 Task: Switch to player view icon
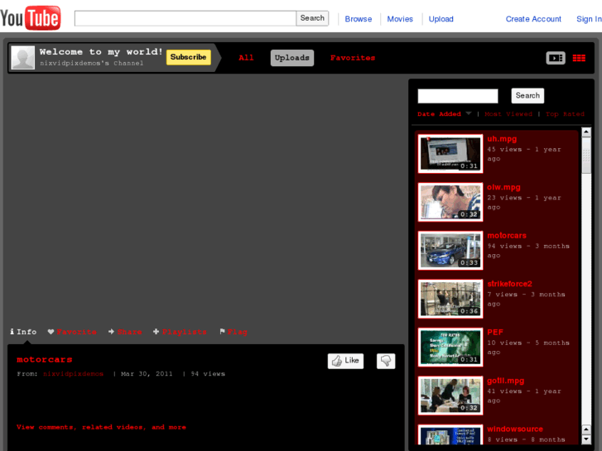556,58
